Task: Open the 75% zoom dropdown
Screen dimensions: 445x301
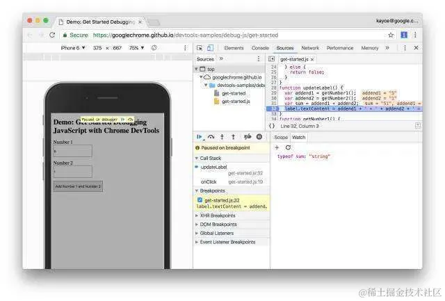Action: tap(136, 48)
